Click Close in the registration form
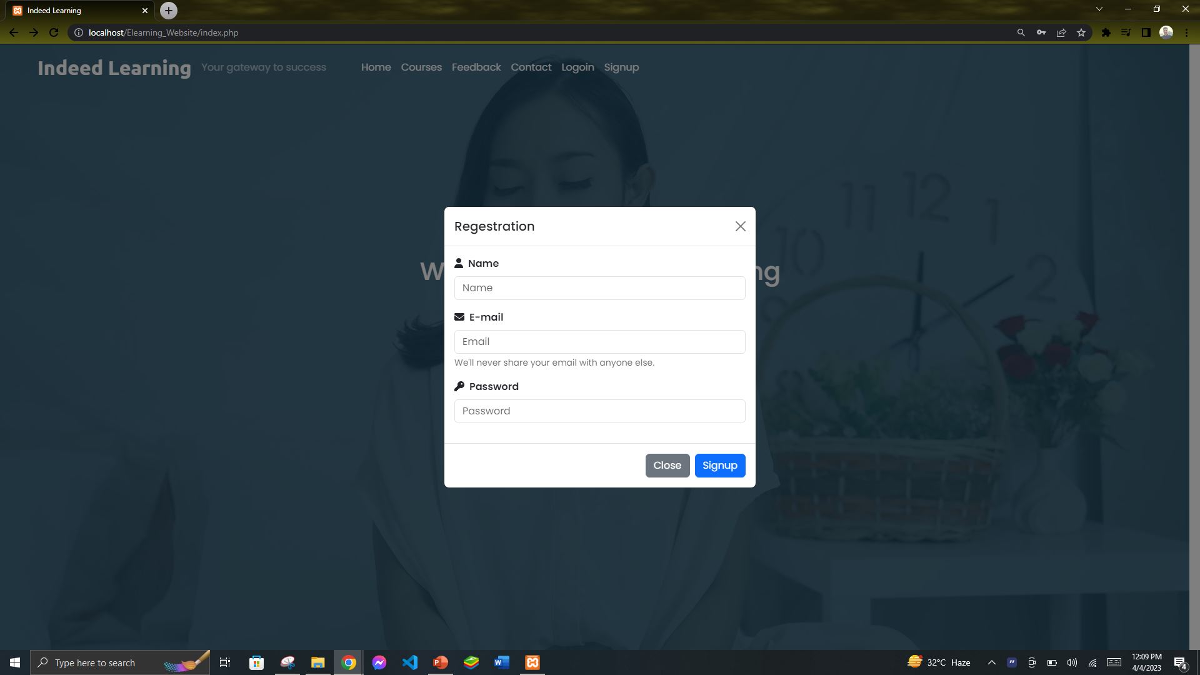The height and width of the screenshot is (675, 1200). click(x=667, y=465)
